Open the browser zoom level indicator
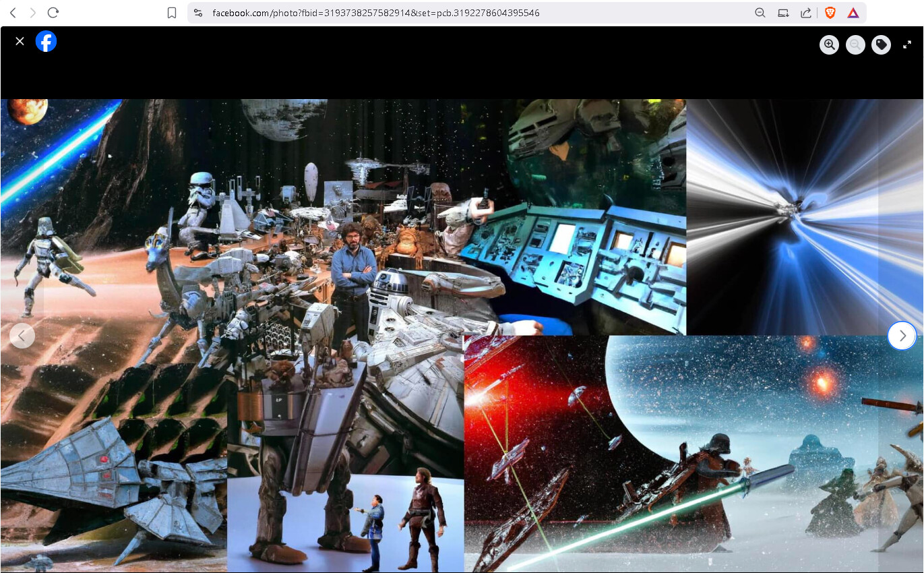This screenshot has height=573, width=924. click(760, 13)
